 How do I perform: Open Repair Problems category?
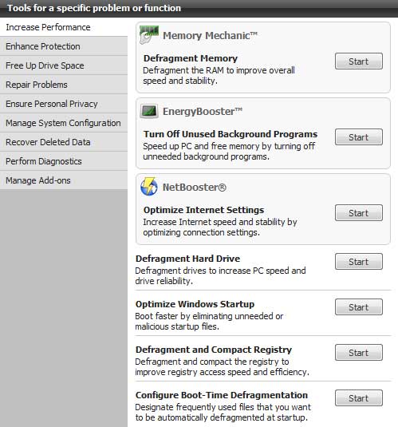64,85
